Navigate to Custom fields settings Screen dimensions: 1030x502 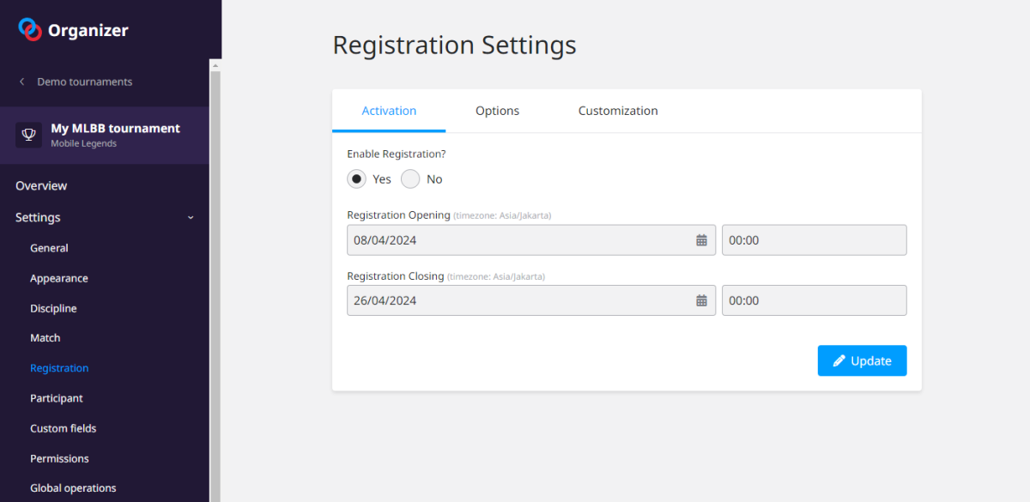click(63, 428)
